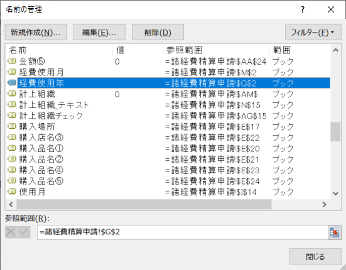Click the value 0 in 金額⑤ row
The width and height of the screenshot is (346, 270).
(117, 62)
